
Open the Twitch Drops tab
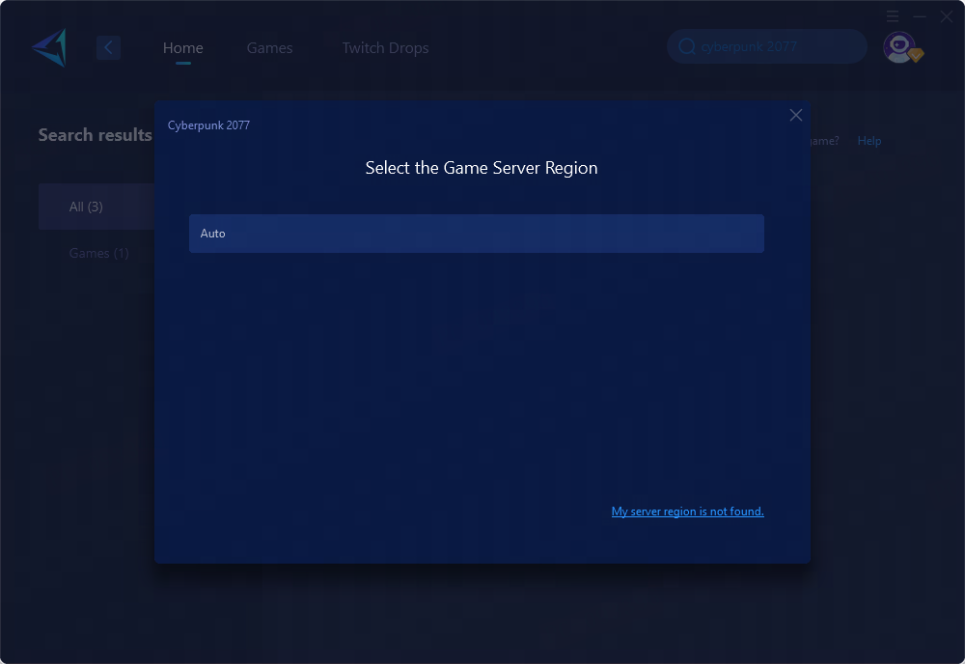[385, 48]
